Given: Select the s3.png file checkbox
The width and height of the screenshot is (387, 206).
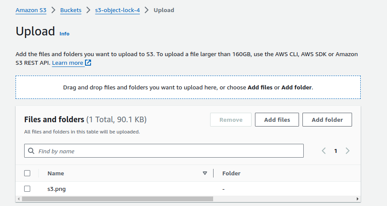Looking at the screenshot, I should pos(27,189).
